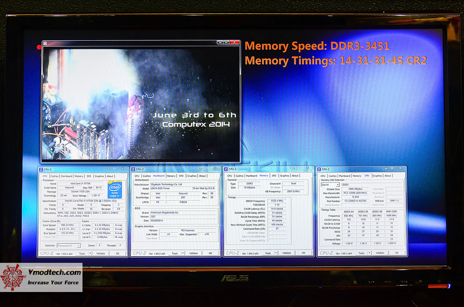Open Mainboard tab in the CPU window
Screen dimensions: 464x307
[67, 176]
